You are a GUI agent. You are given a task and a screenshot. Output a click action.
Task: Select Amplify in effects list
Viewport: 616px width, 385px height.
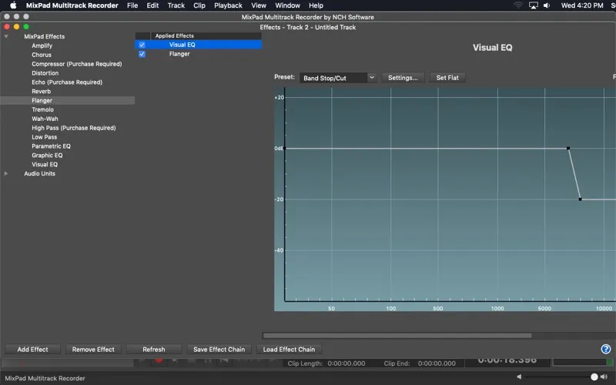42,45
